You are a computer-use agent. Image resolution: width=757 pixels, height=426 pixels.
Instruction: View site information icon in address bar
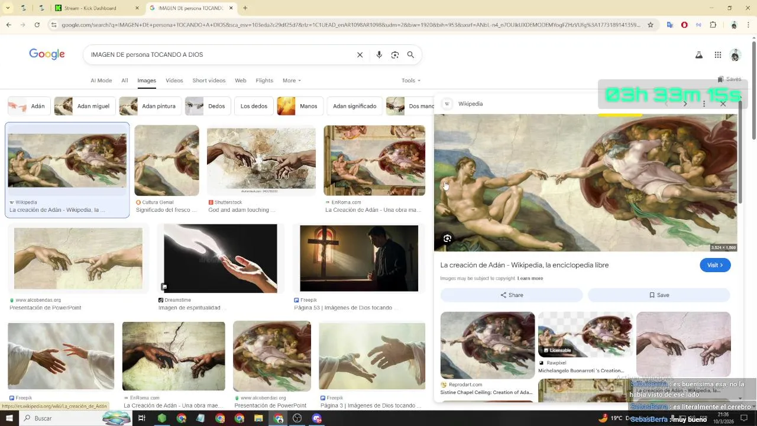click(54, 25)
